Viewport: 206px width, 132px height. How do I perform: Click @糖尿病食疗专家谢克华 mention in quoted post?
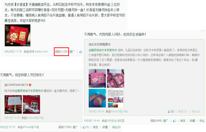coord(103,50)
